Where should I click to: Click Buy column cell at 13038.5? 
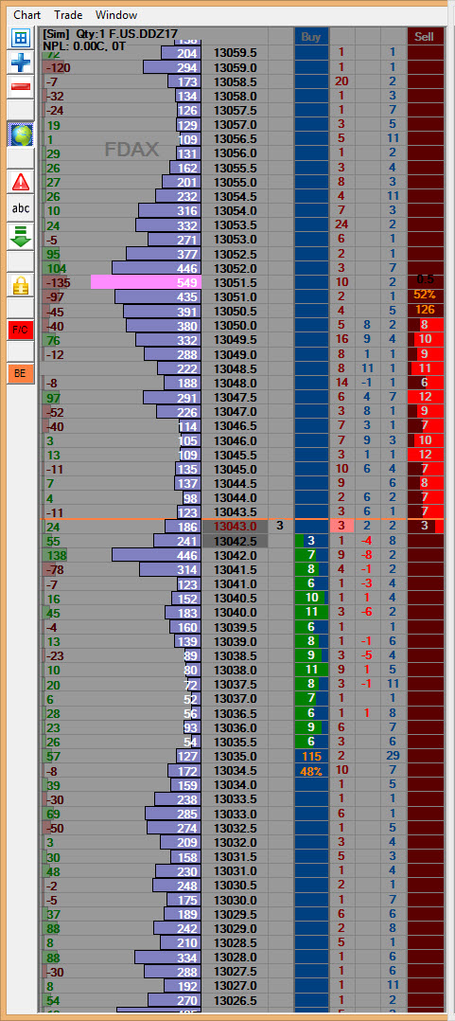[x=311, y=655]
